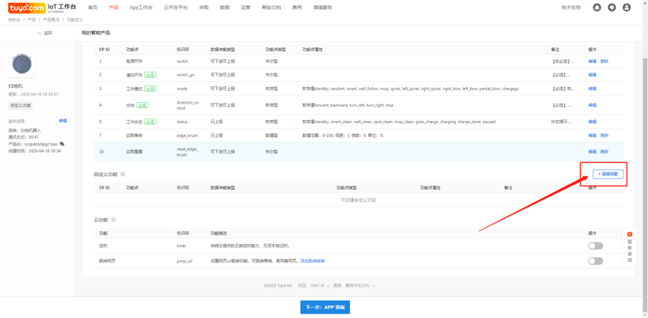Open the user account avatar icon
Image resolution: width=648 pixels, height=318 pixels.
626,7
